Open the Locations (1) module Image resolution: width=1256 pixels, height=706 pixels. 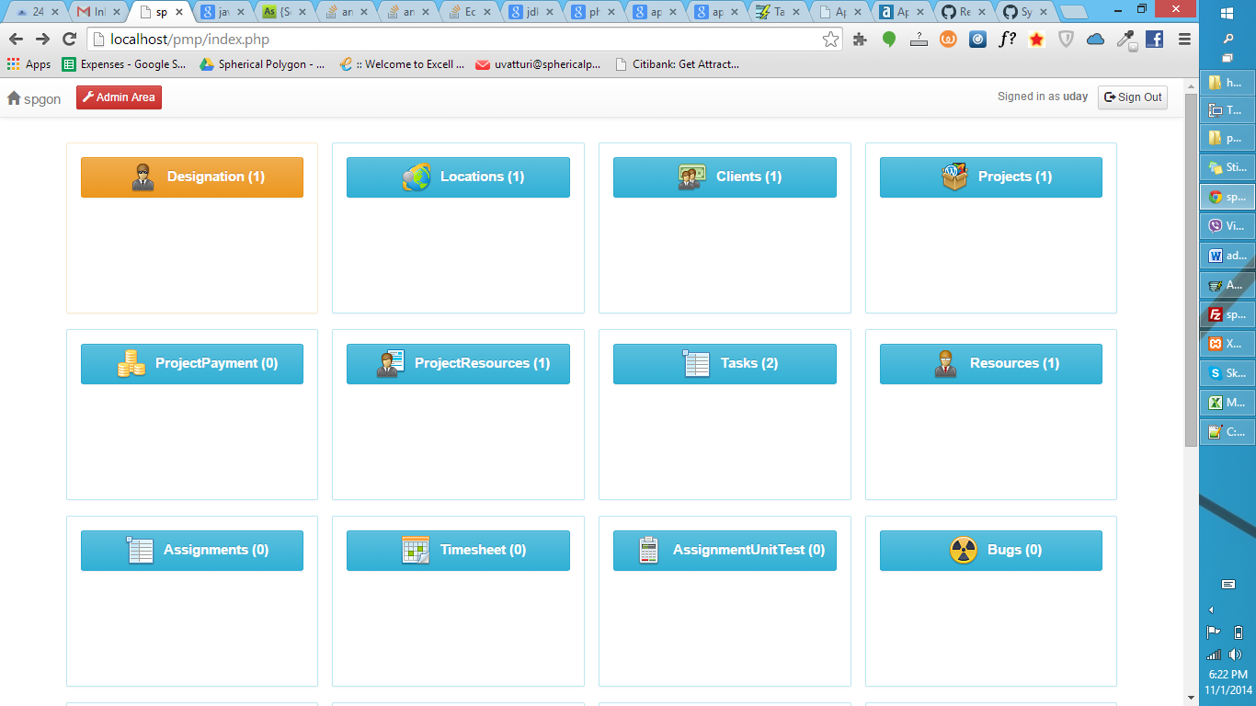click(458, 177)
